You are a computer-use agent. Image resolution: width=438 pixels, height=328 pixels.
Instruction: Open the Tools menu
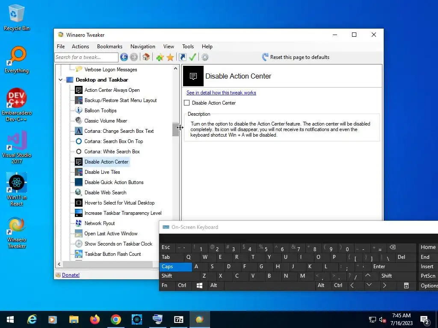coord(188,47)
